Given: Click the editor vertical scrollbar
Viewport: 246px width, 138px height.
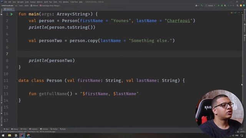Looking at the screenshot, I should coord(243,69).
